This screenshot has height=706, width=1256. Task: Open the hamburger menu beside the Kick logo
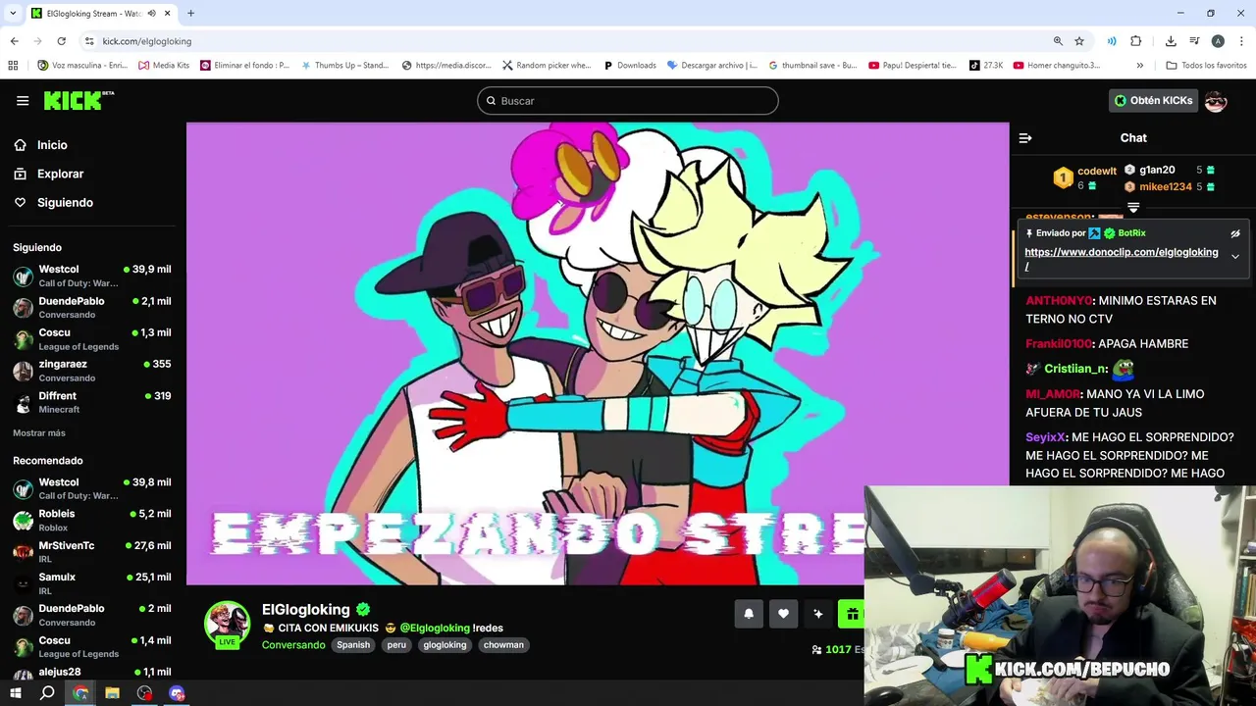23,100
